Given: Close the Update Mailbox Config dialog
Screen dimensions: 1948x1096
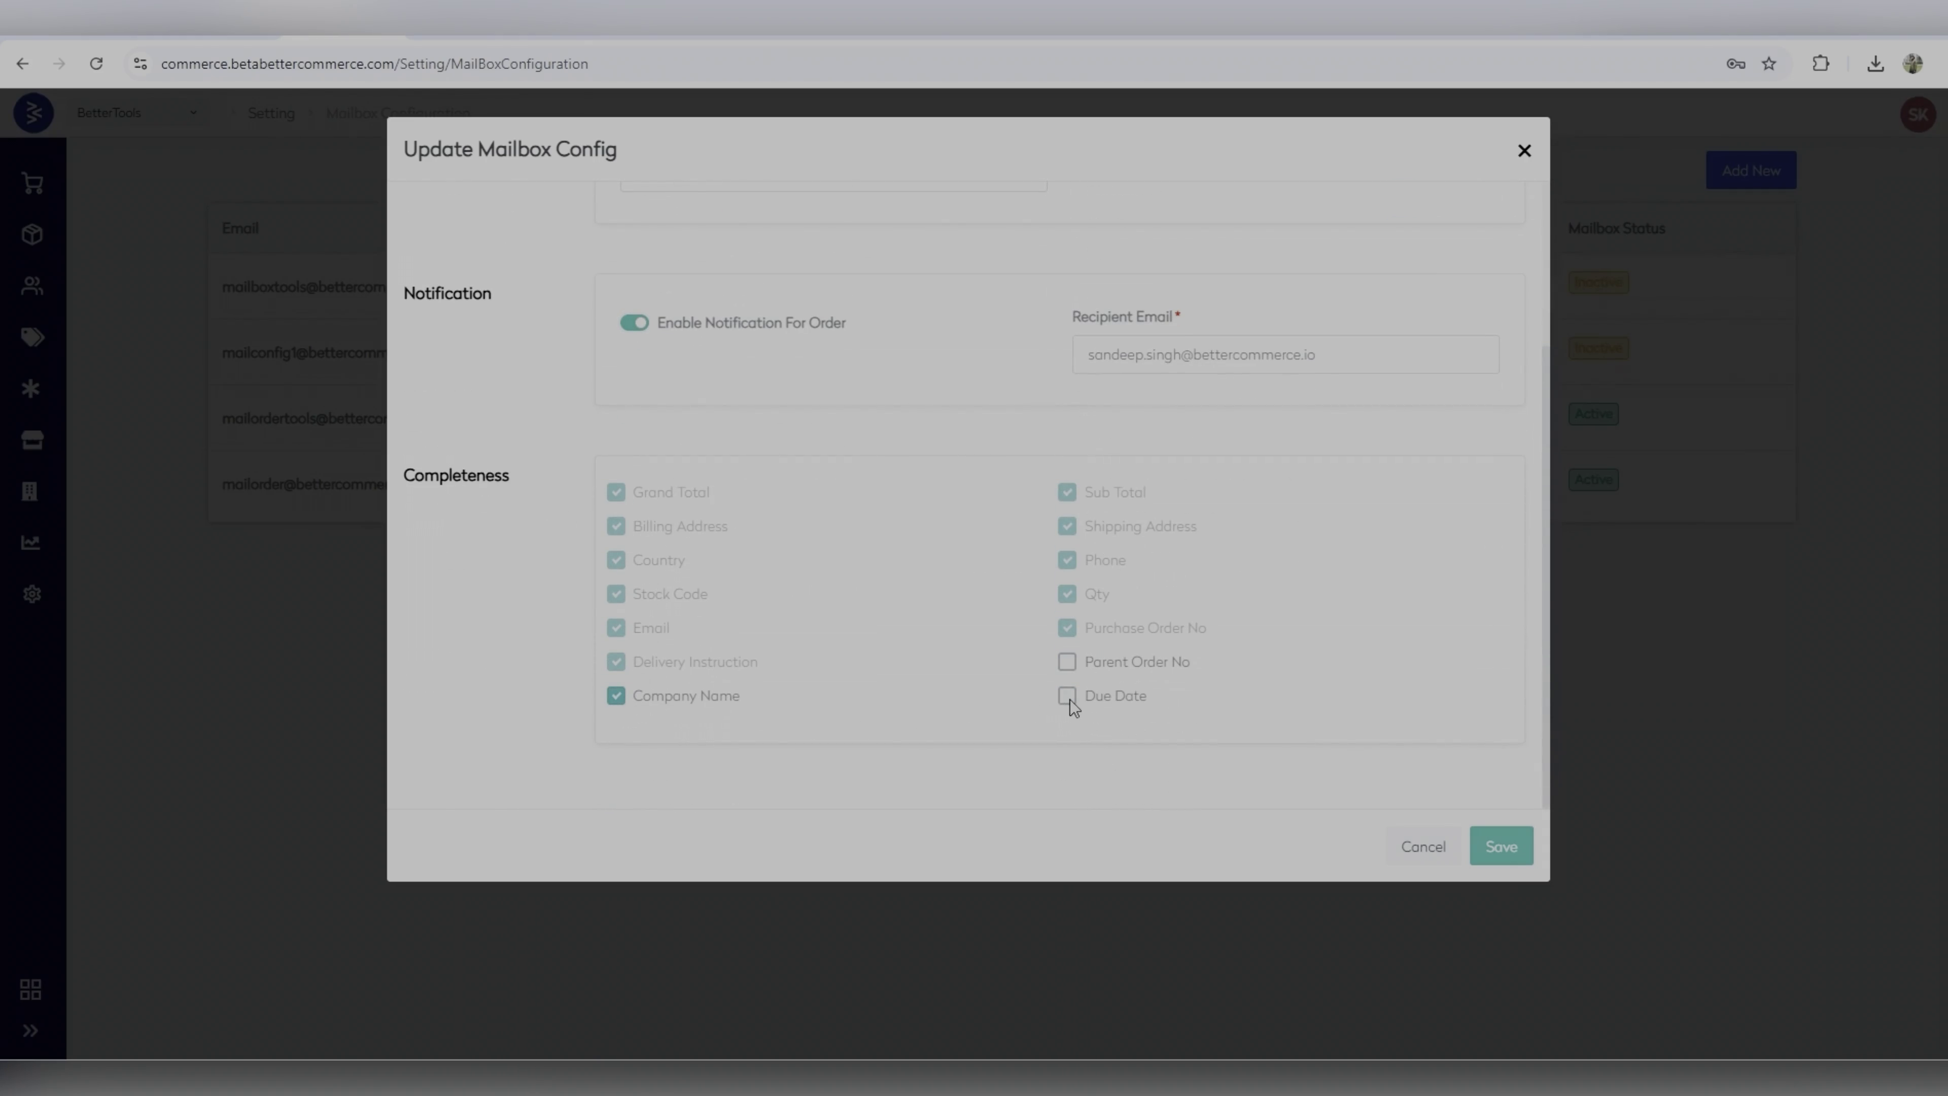Looking at the screenshot, I should 1524,151.
